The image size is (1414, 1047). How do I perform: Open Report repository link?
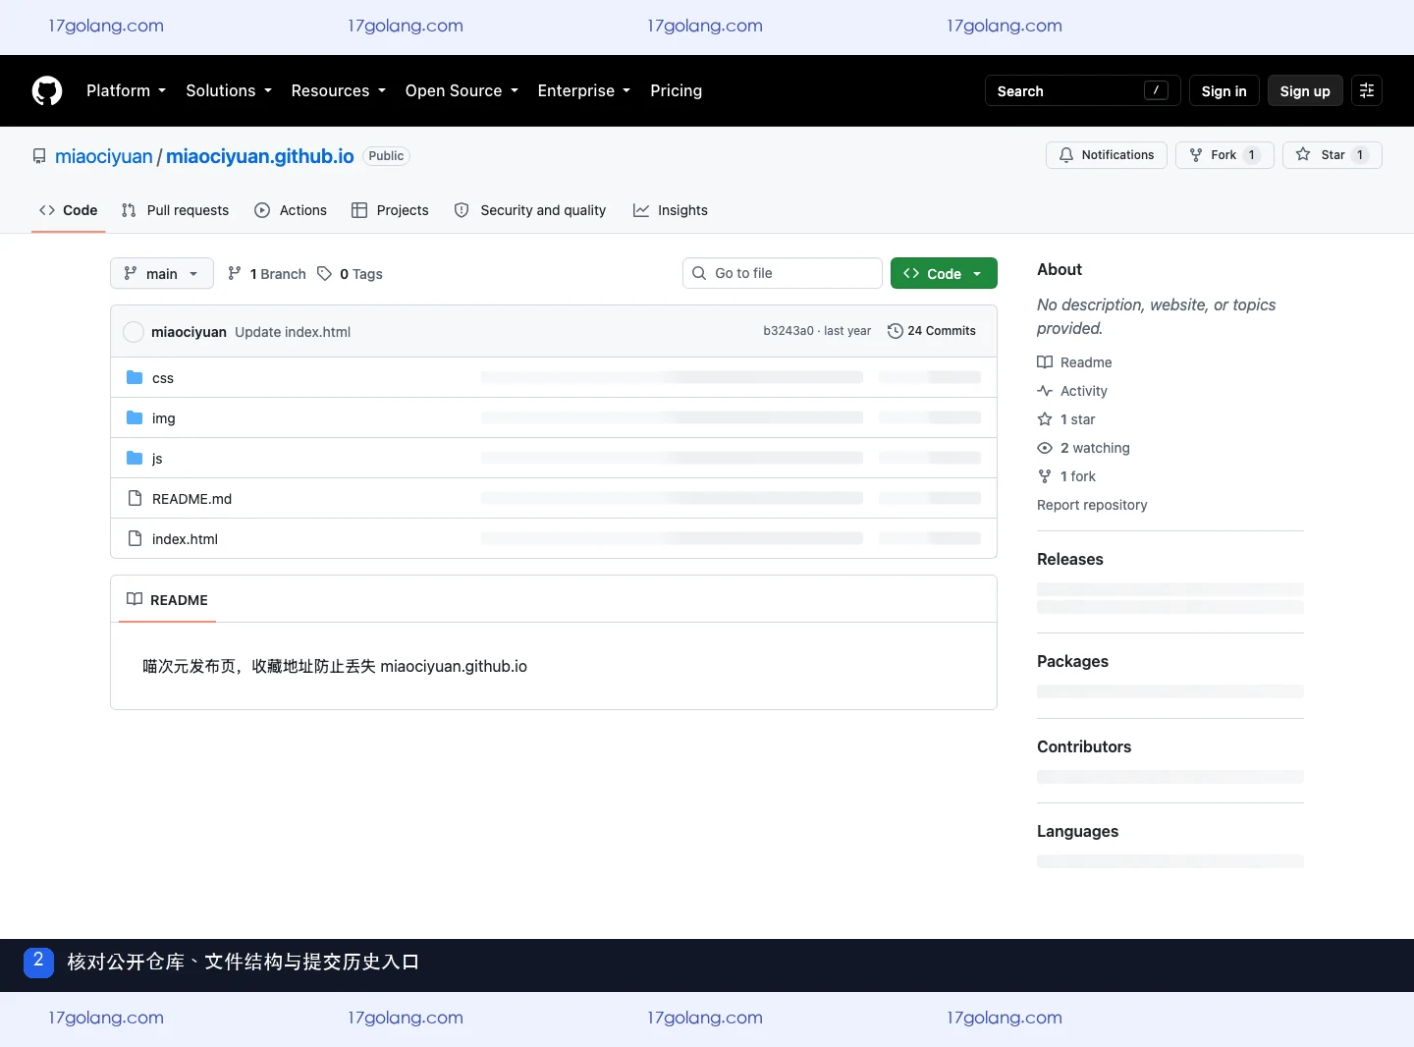1092,505
